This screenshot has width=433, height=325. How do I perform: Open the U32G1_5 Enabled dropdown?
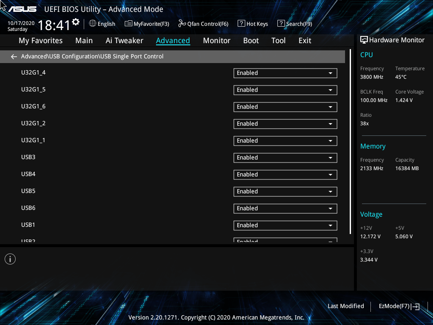click(x=285, y=90)
